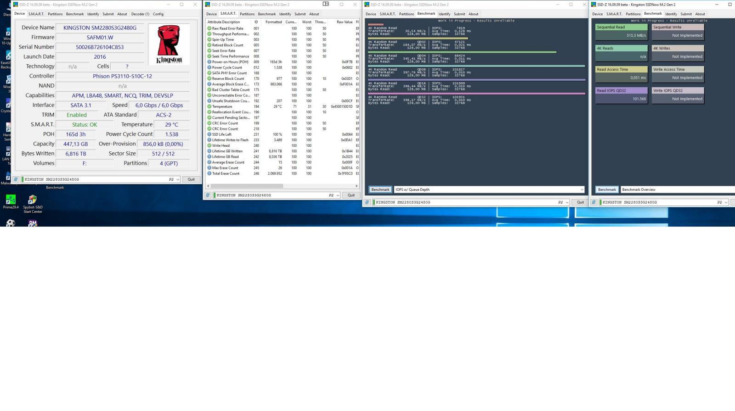The width and height of the screenshot is (735, 411).
Task: Open the Prime29.4 desktop shortcut
Action: [x=11, y=202]
